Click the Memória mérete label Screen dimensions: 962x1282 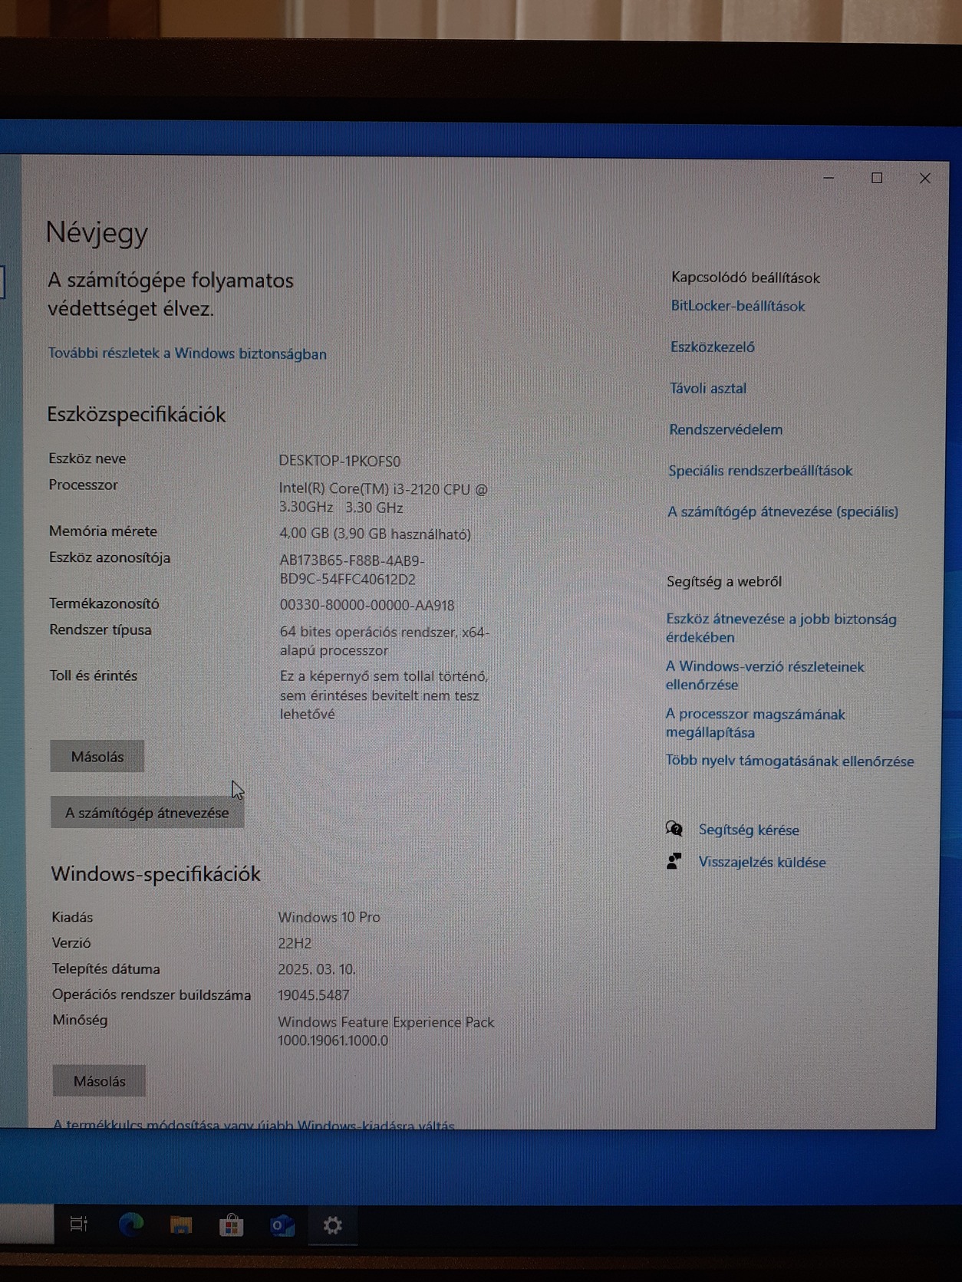pyautogui.click(x=103, y=531)
